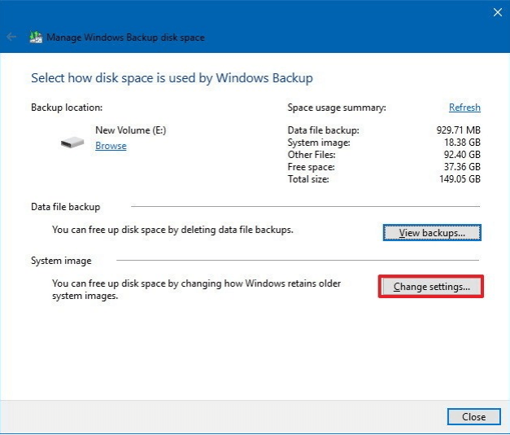510x435 pixels.
Task: Click the back arrow in the title bar
Action: [11, 37]
